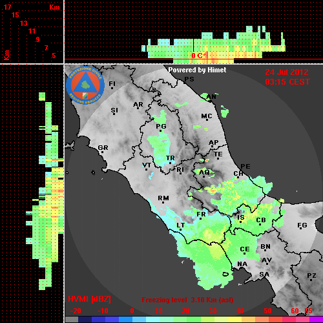Click the '5' km altitude label
323x323 pixels.
click(x=54, y=56)
